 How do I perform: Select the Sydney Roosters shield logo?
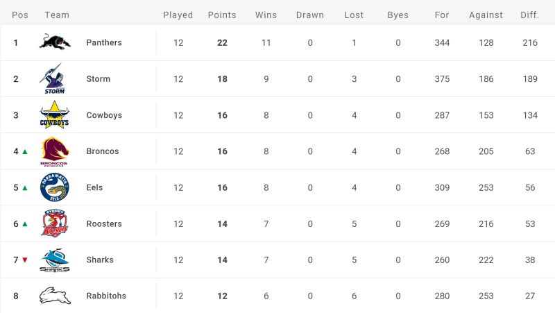pos(55,223)
